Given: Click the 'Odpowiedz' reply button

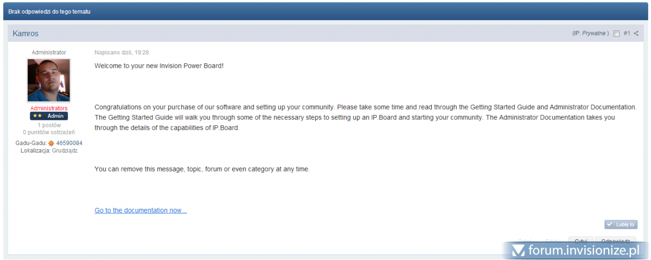Looking at the screenshot, I should pyautogui.click(x=615, y=241).
